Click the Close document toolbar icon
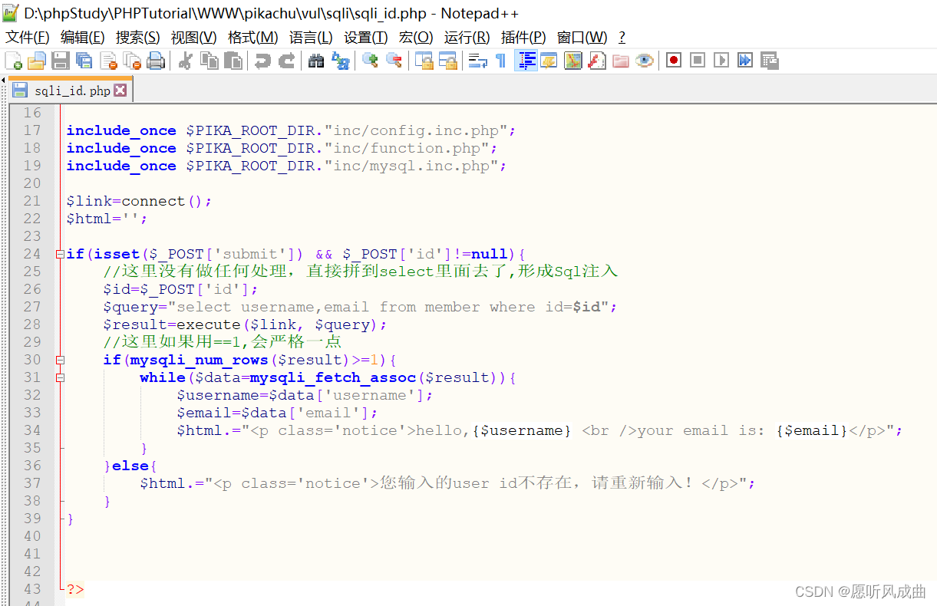Viewport: 937px width, 606px height. coord(108,61)
